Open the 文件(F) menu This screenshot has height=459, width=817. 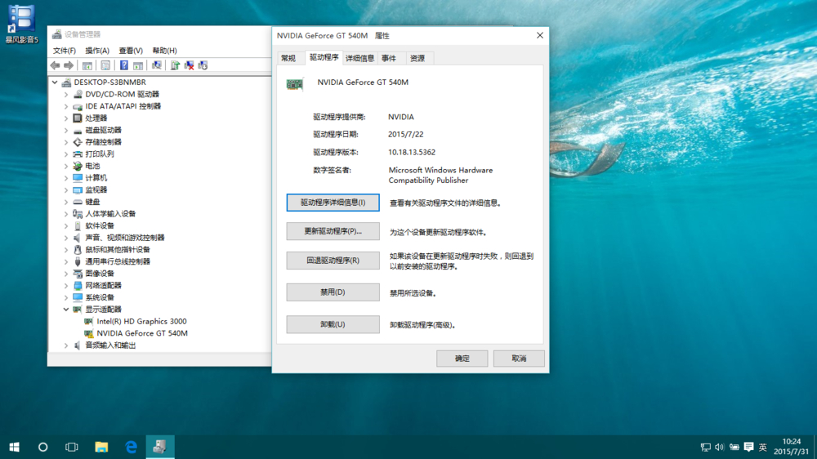click(x=64, y=51)
